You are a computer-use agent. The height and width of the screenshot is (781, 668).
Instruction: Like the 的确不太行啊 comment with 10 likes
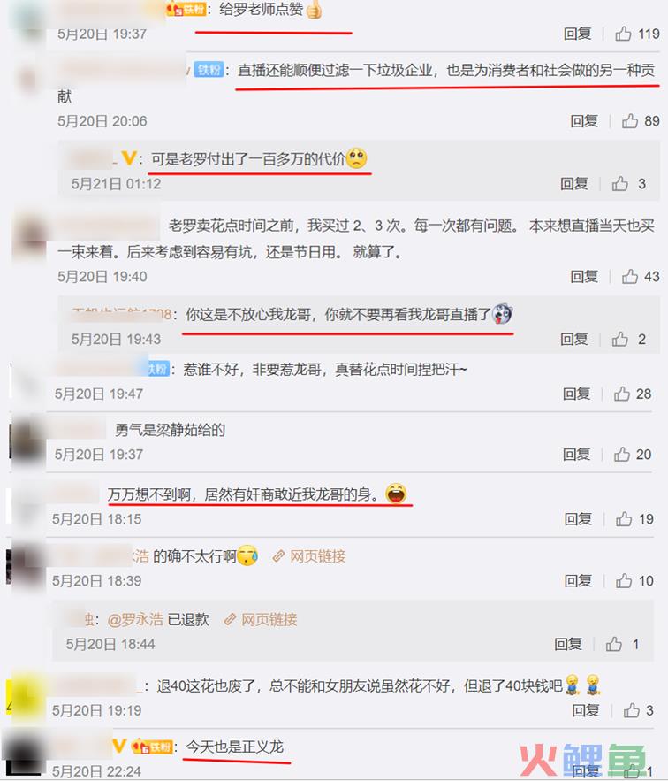624,580
